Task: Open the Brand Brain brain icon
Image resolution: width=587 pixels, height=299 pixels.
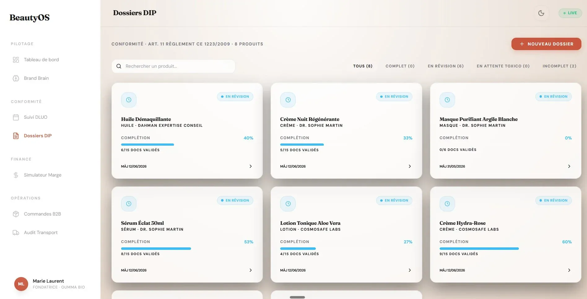Action: click(x=16, y=78)
